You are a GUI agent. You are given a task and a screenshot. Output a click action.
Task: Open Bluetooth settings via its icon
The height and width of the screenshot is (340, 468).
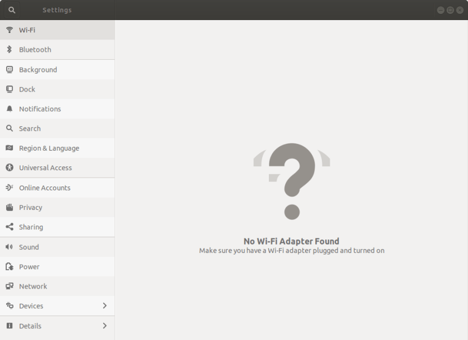(9, 49)
